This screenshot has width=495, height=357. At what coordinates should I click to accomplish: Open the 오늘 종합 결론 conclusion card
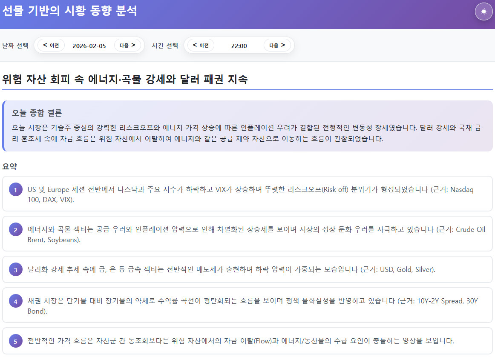[x=247, y=126]
